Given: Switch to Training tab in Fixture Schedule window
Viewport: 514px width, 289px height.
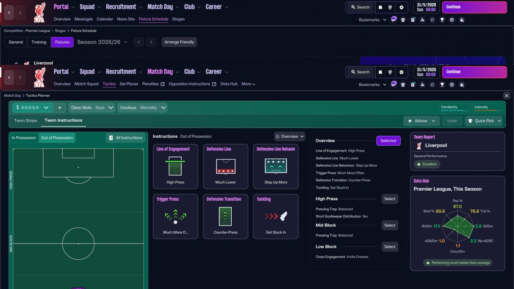Looking at the screenshot, I should (39, 42).
